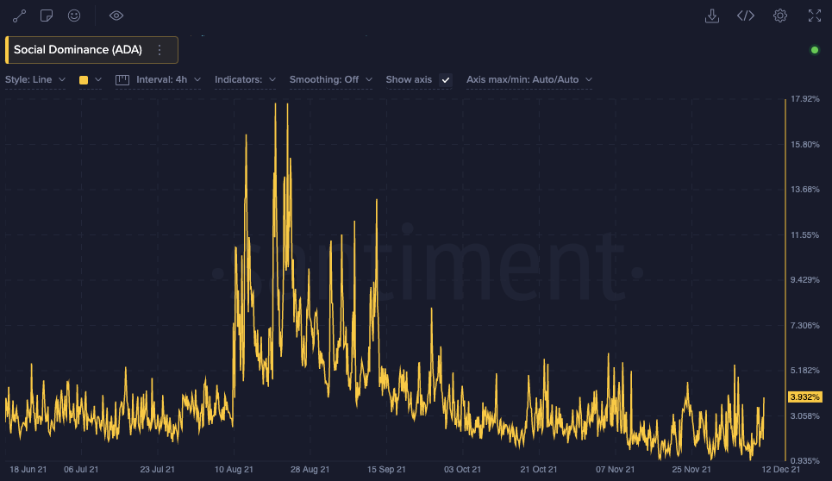Open the emoji smiley icon
The image size is (832, 481).
74,16
